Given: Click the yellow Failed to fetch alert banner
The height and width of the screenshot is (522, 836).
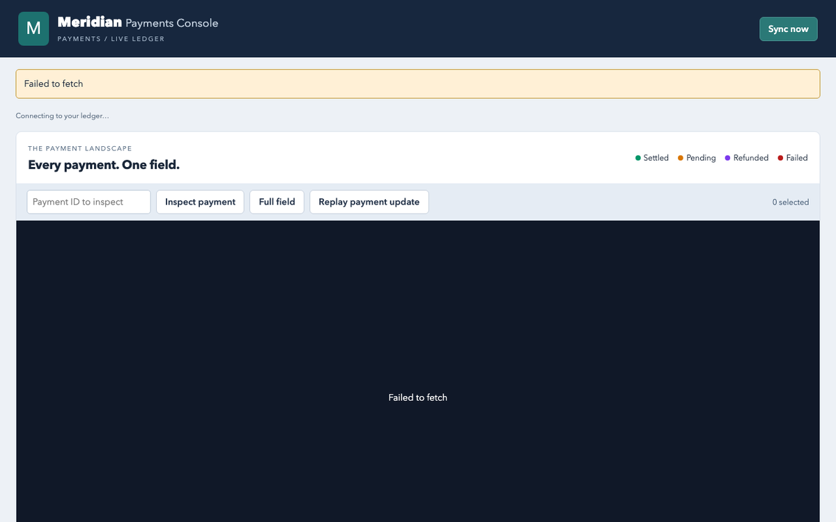Looking at the screenshot, I should pyautogui.click(x=418, y=84).
